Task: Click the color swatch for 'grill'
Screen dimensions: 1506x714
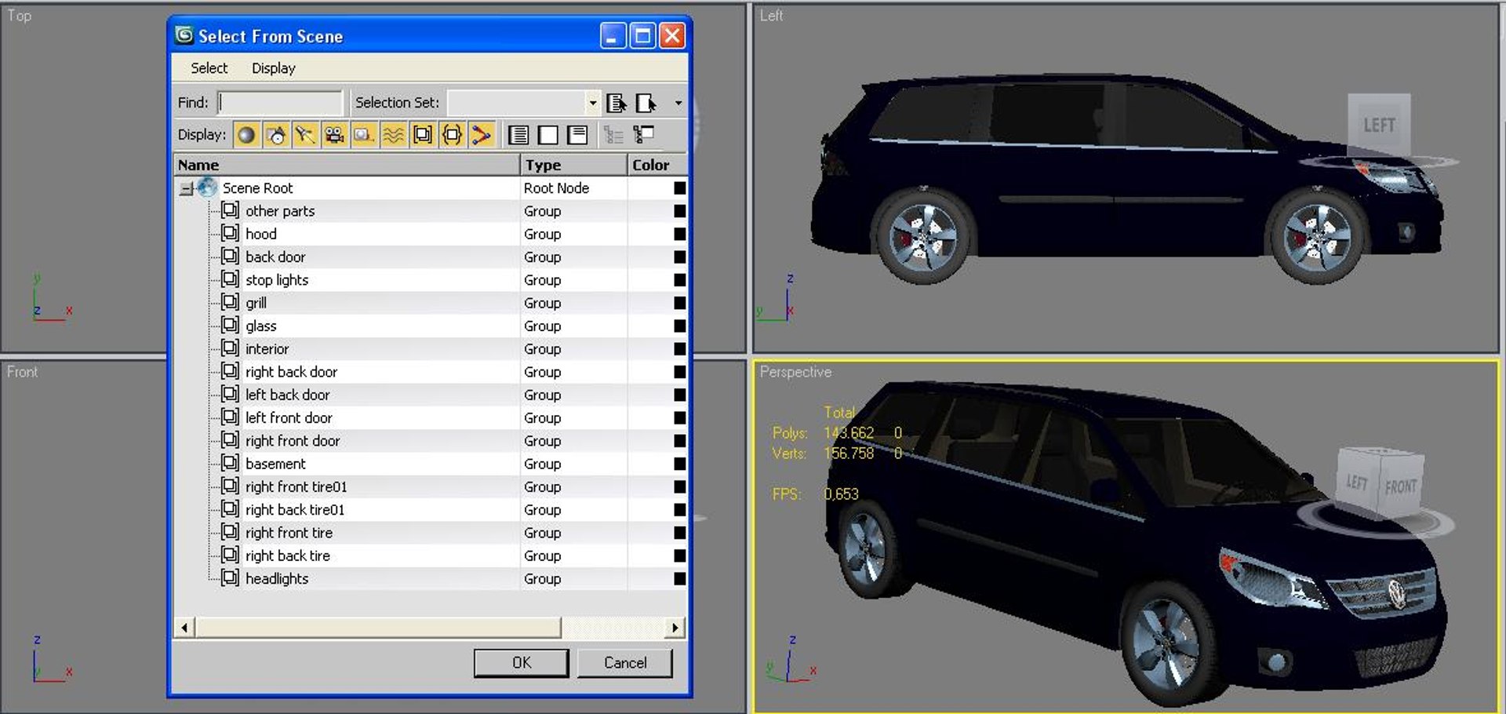Action: 679,303
